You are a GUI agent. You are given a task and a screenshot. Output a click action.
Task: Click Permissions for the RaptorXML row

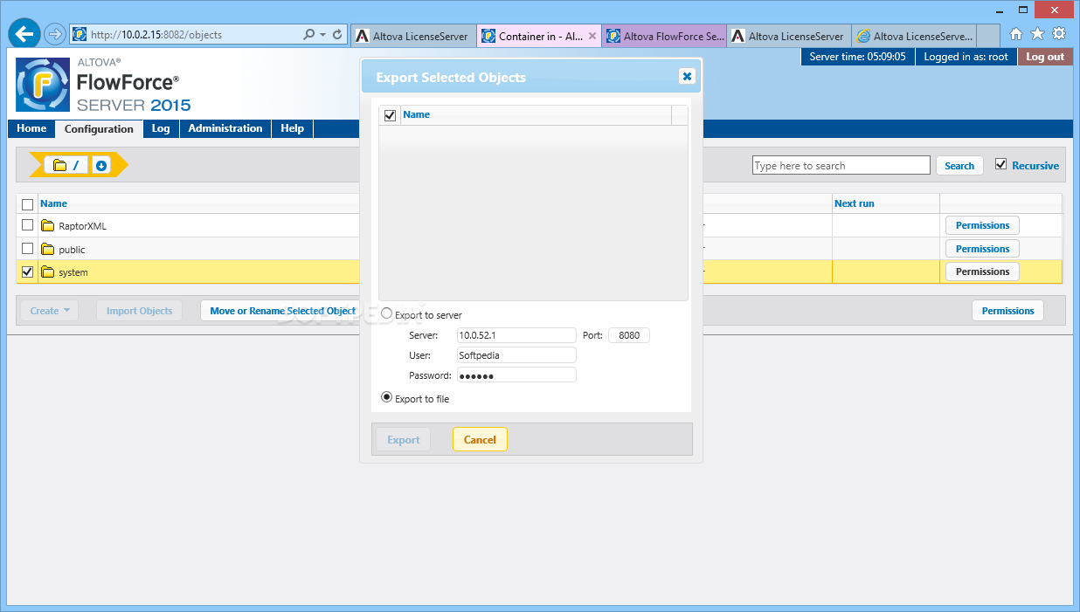(982, 225)
